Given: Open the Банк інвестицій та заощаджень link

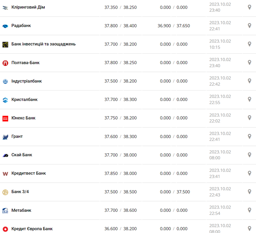Looking at the screenshot, I should click(43, 44).
